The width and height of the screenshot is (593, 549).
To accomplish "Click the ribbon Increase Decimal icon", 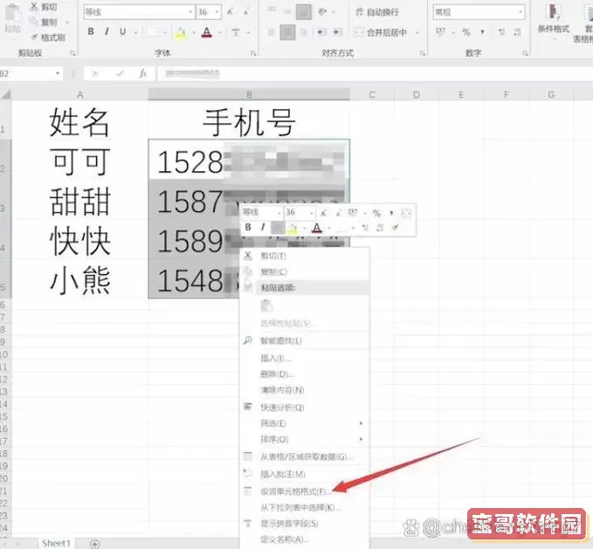I will (x=501, y=32).
